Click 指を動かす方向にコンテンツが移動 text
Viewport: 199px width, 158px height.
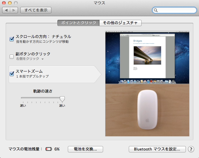point(42,42)
